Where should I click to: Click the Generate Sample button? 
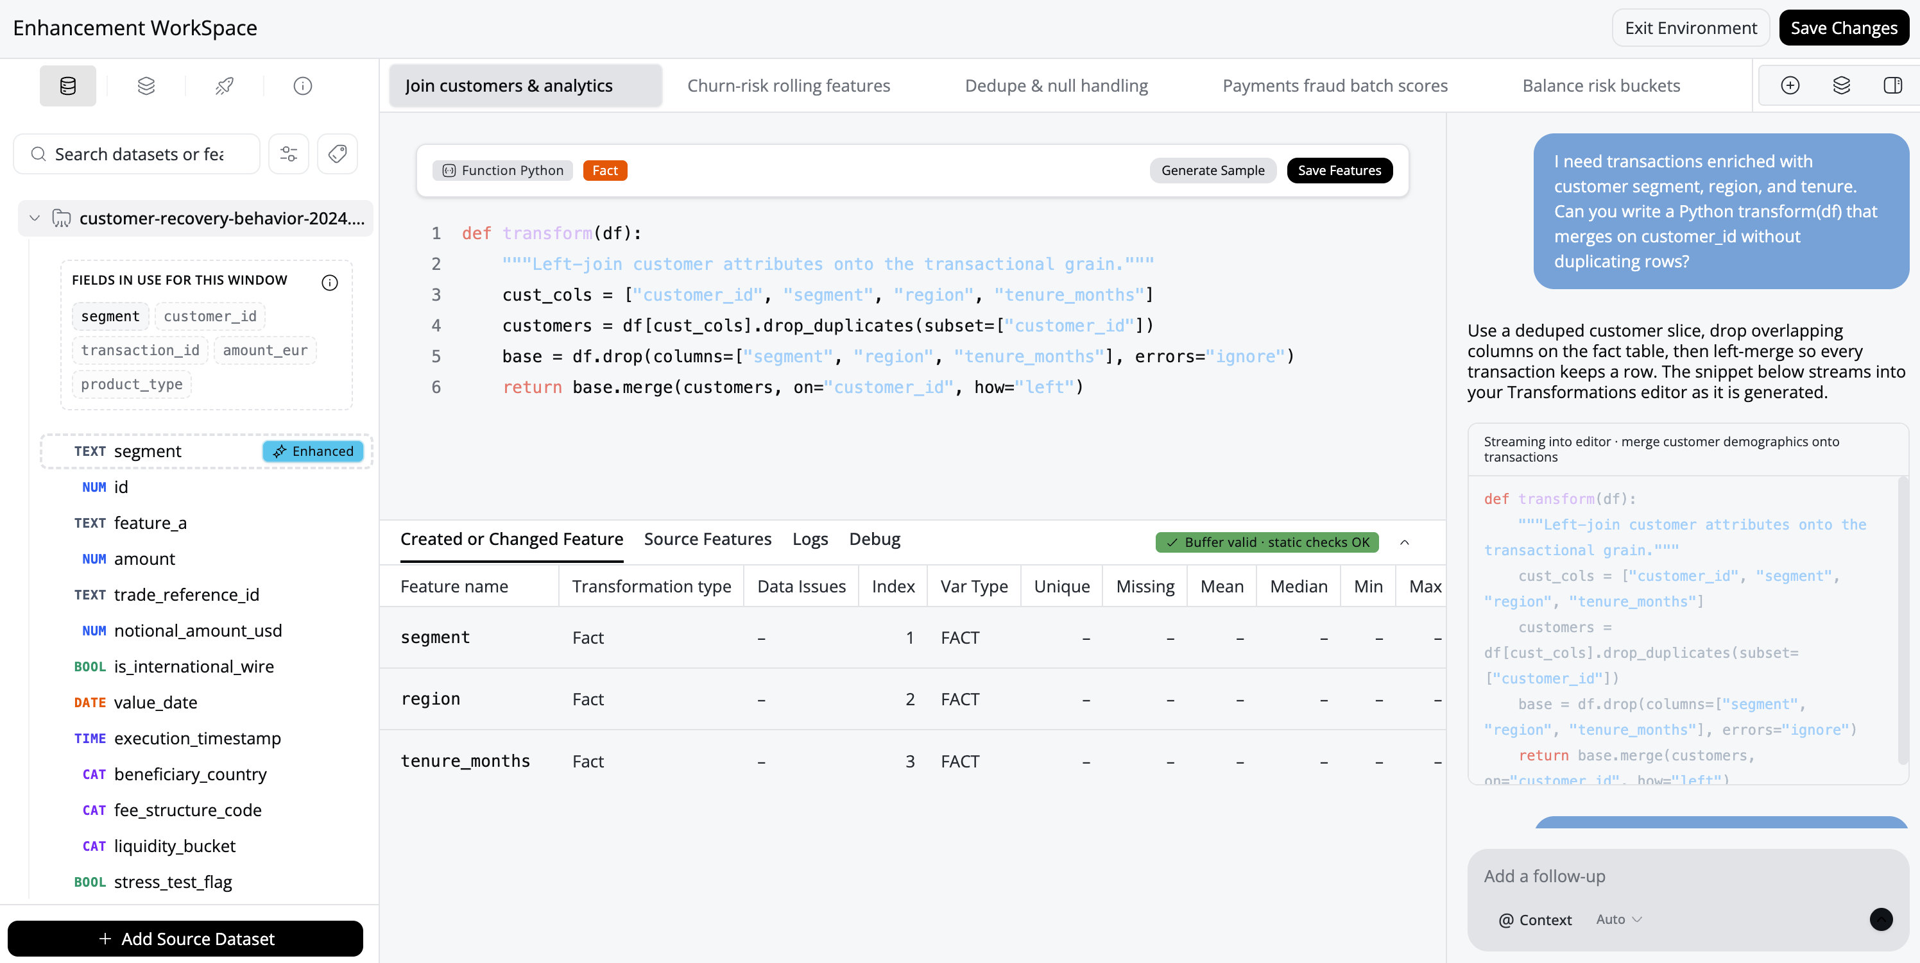(1213, 171)
